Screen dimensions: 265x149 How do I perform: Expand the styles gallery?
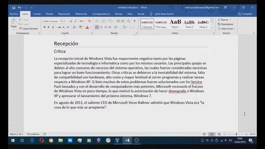(212, 28)
